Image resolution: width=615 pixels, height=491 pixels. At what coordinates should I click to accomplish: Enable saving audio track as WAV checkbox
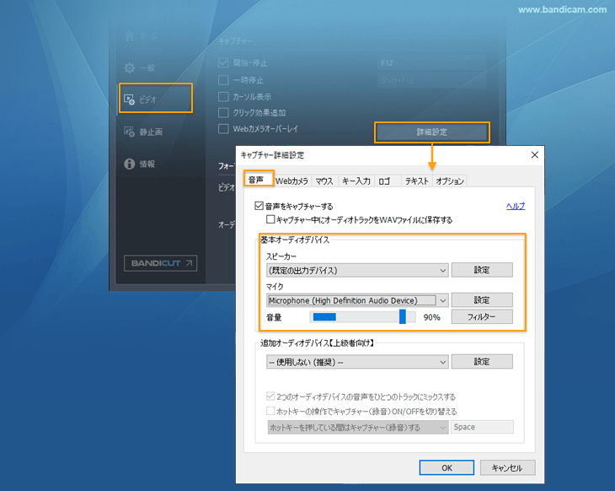[270, 219]
